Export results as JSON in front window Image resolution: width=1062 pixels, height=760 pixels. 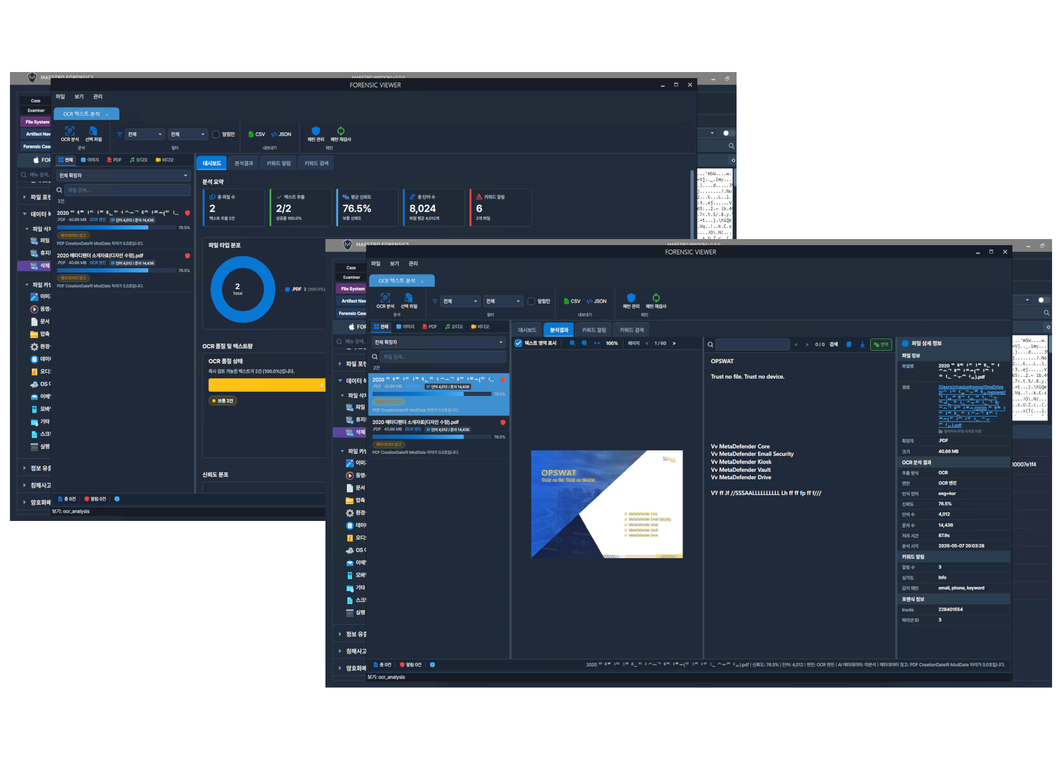596,301
